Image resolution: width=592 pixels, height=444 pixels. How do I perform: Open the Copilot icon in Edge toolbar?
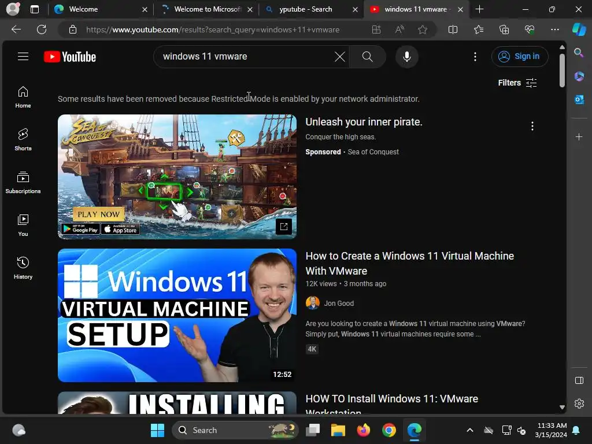point(579,29)
